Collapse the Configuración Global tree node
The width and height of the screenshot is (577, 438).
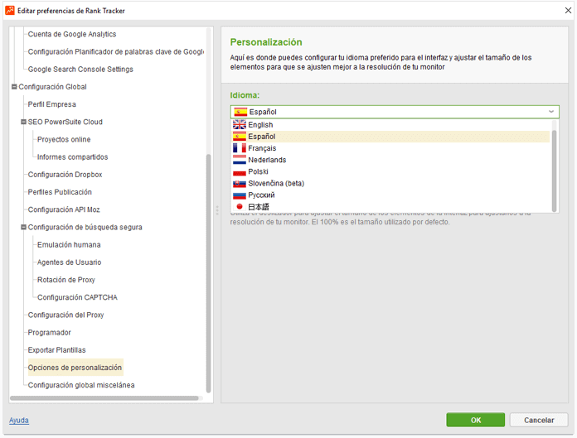(14, 87)
